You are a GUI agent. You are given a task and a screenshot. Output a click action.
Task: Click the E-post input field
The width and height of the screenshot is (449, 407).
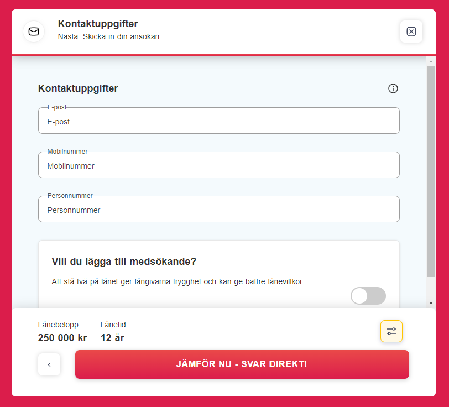pos(218,121)
